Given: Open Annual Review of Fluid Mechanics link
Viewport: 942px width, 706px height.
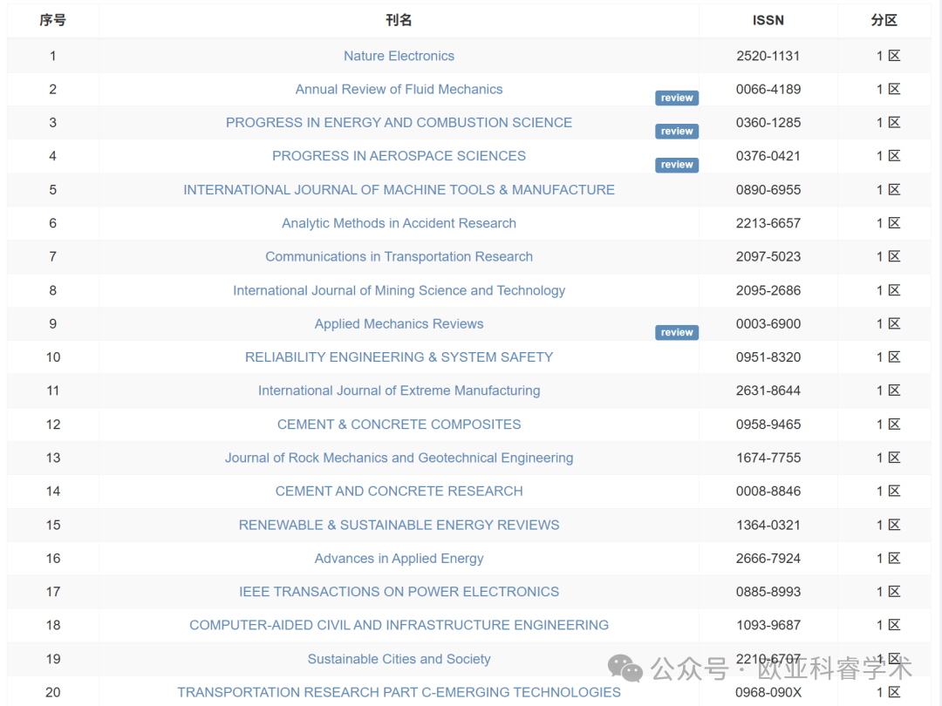Looking at the screenshot, I should (399, 90).
